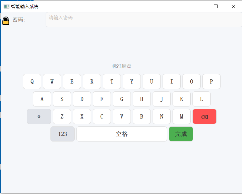Viewport: 242px width, 194px height.
Task: Click the yellow padlock icon
Action: point(6,21)
